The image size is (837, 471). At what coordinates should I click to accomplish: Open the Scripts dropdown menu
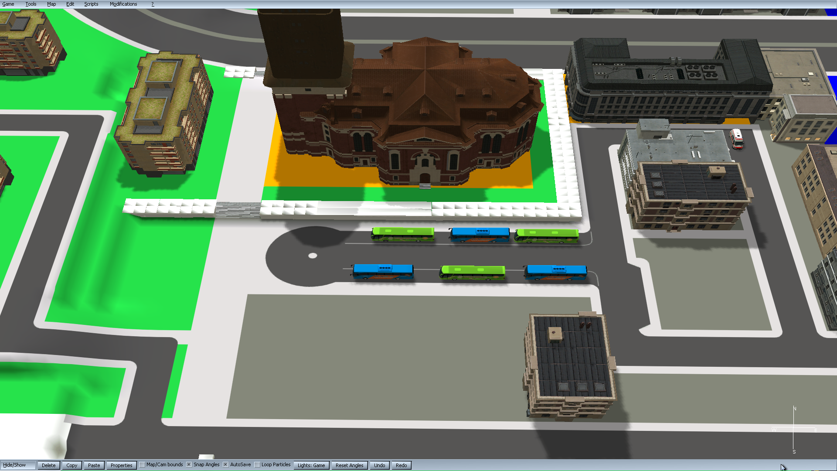pos(91,4)
